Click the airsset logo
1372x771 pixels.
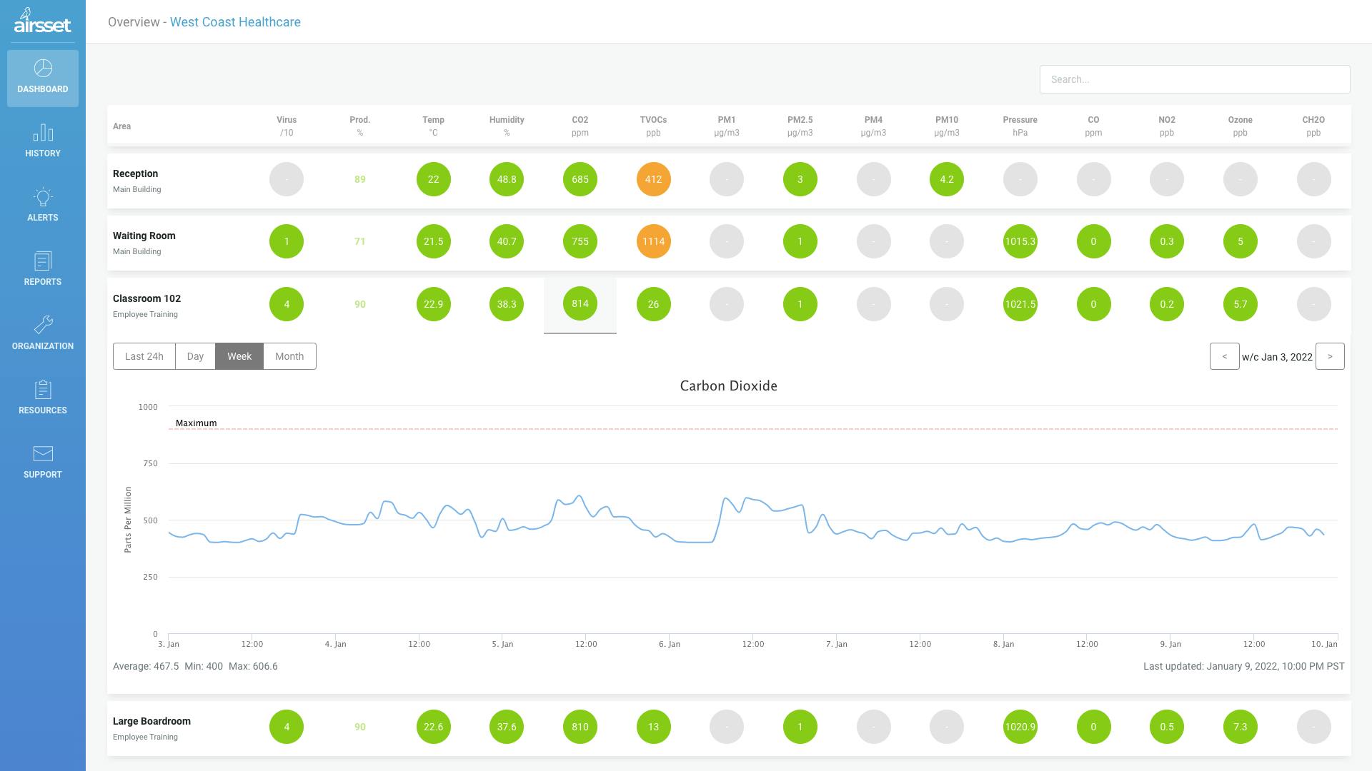(43, 21)
